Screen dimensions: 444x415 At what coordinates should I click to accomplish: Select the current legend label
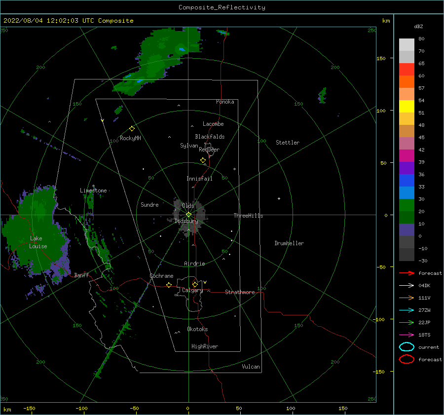(429, 347)
